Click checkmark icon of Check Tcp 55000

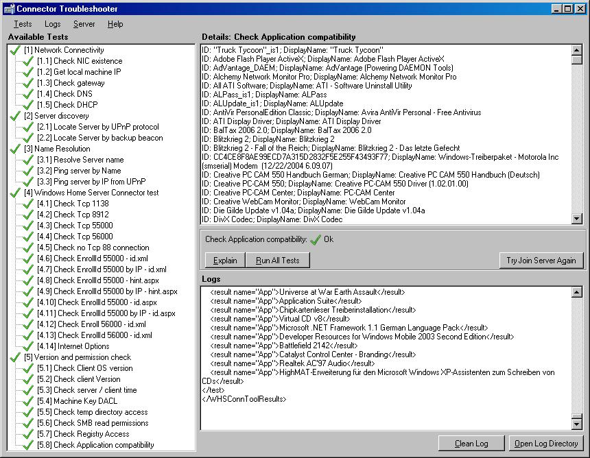coord(28,226)
